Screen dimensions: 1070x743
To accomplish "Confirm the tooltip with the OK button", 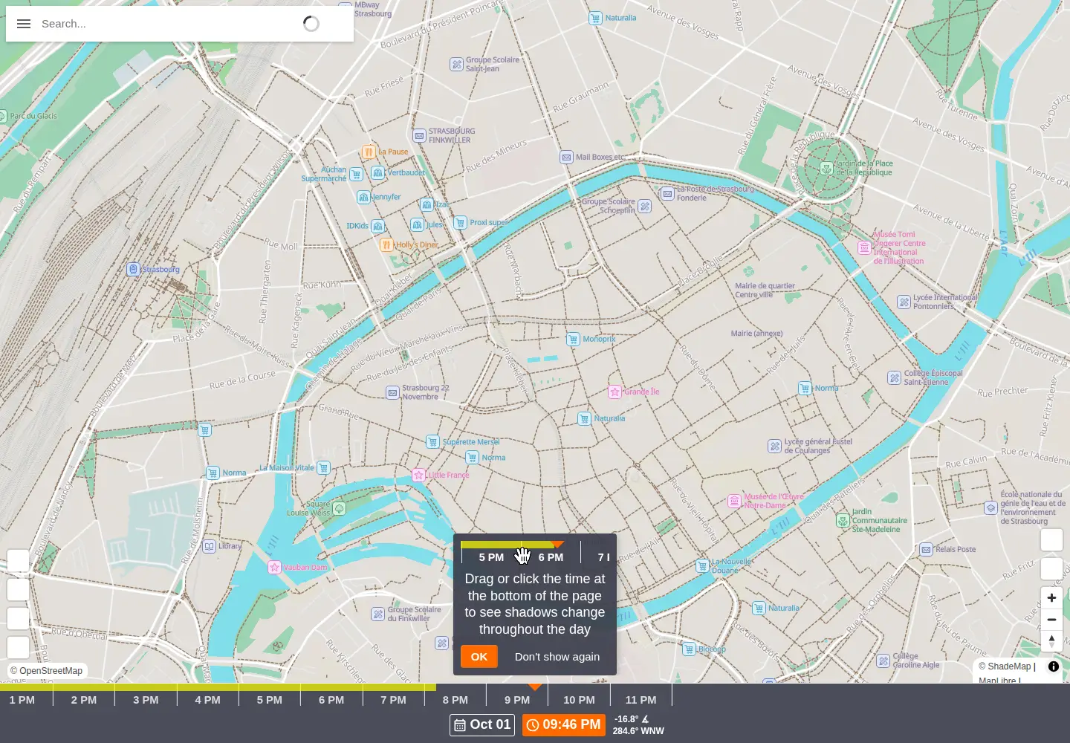I will (x=479, y=657).
